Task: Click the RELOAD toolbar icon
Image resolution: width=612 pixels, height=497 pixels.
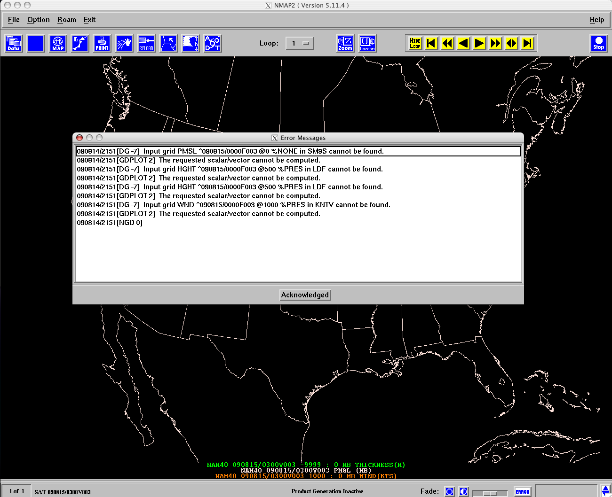Action: point(146,43)
